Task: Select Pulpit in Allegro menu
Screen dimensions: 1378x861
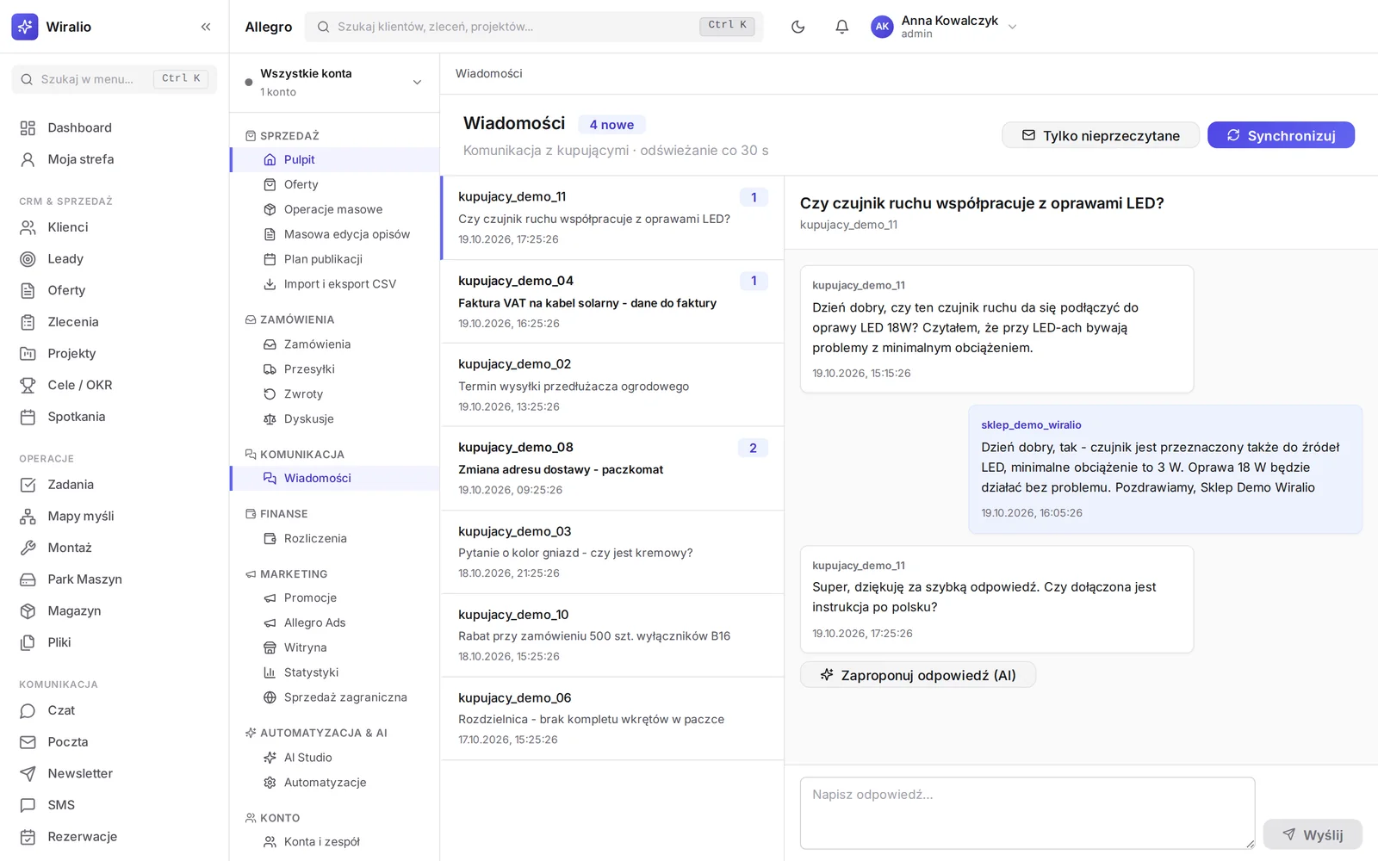Action: [335, 159]
